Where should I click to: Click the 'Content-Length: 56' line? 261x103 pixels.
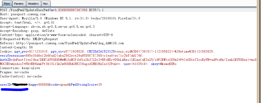click(x=16, y=47)
